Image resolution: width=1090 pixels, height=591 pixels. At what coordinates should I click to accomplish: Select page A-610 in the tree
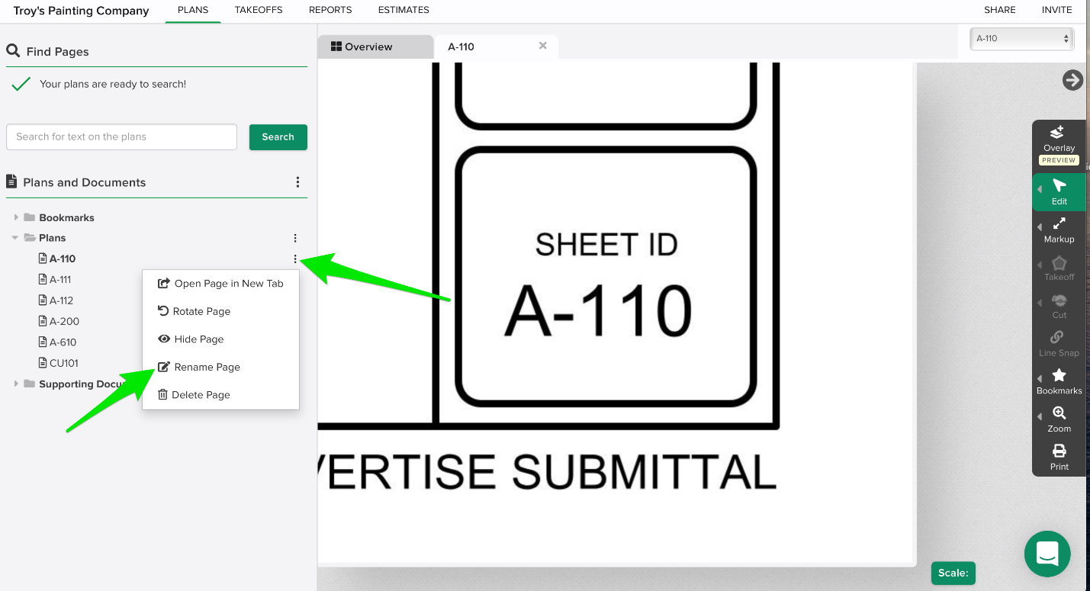click(63, 342)
